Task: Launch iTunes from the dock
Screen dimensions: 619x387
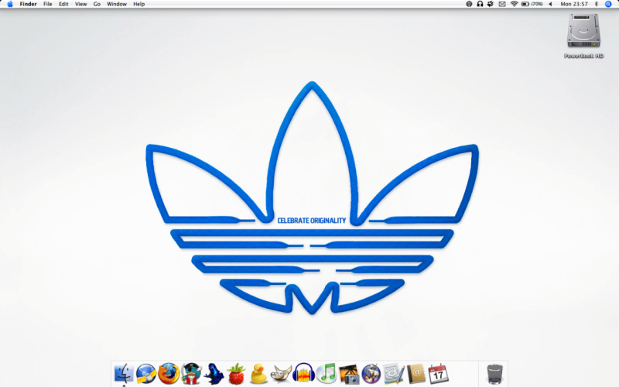Action: coord(326,374)
